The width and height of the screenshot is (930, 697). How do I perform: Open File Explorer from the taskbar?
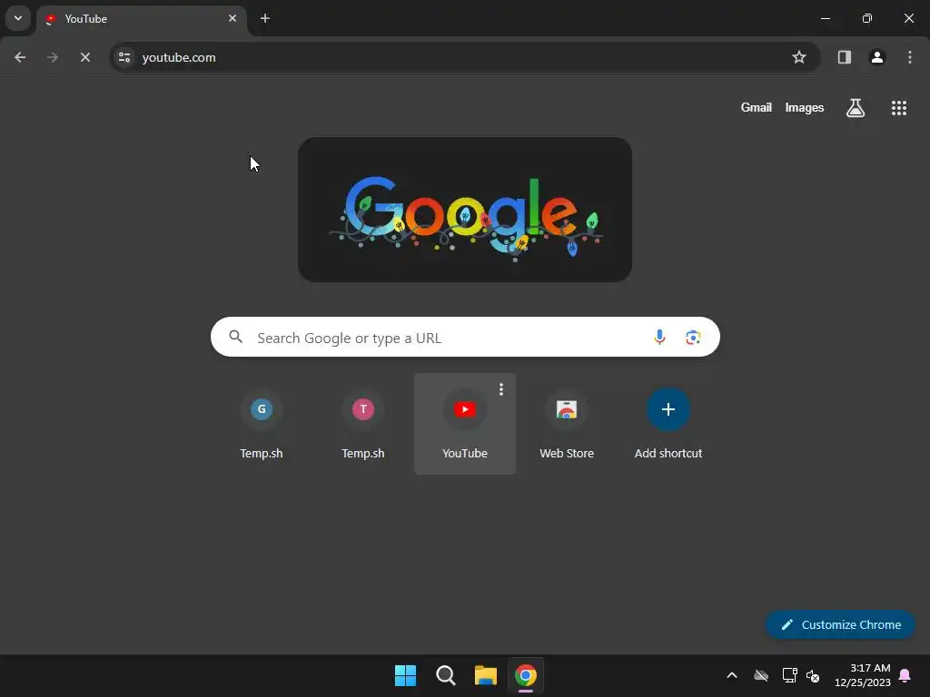click(486, 675)
